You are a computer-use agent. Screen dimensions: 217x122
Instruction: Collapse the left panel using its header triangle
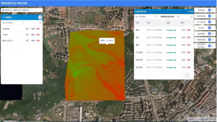(x=3, y=17)
